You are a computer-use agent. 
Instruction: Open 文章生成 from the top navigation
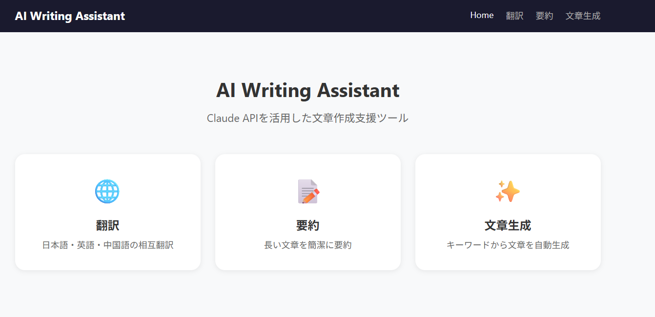[583, 16]
